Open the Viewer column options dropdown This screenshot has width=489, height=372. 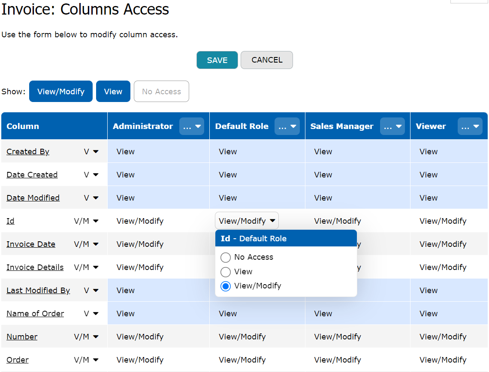pyautogui.click(x=470, y=126)
